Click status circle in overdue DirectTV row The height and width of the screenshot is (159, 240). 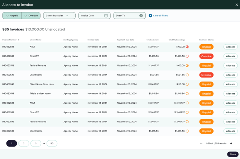[x=187, y=56]
